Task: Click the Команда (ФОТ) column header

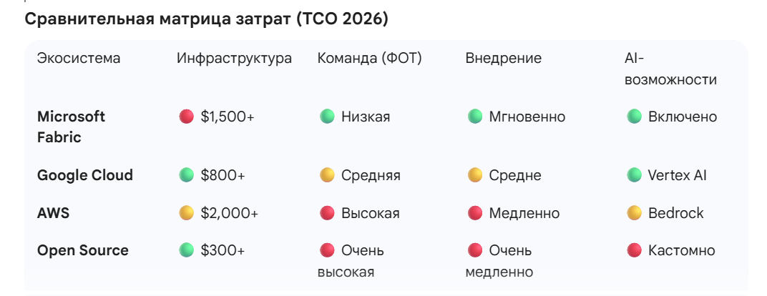Action: coord(369,59)
